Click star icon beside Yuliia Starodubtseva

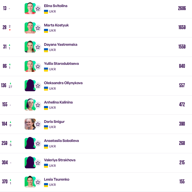(x=38, y=66)
